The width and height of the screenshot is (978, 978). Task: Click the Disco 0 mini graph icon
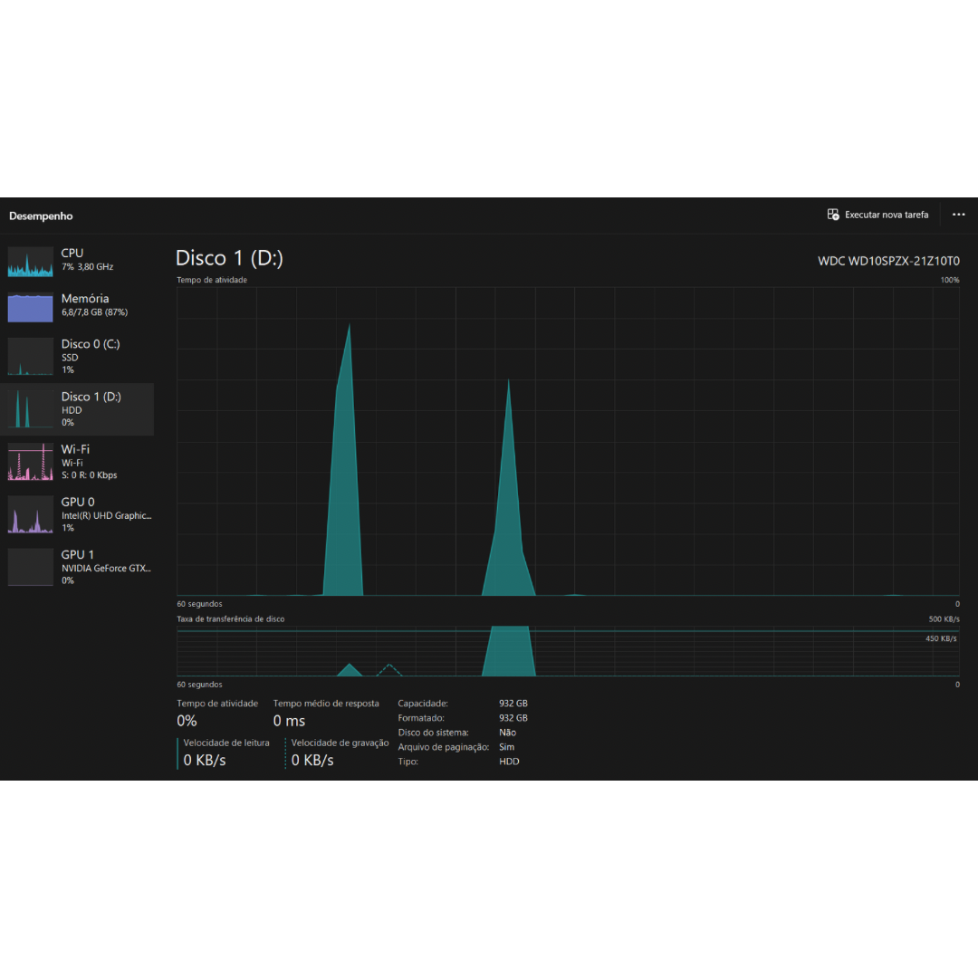31,357
